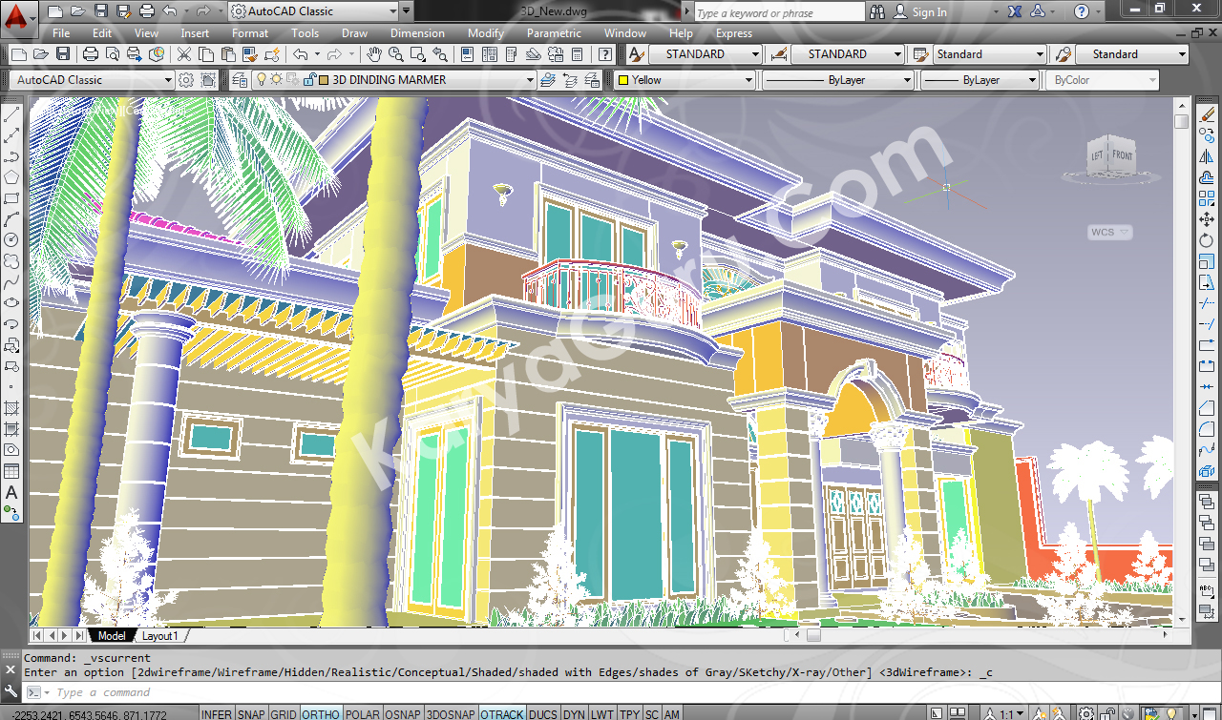
Task: Toggle ORTHO mode in status bar
Action: (x=321, y=714)
